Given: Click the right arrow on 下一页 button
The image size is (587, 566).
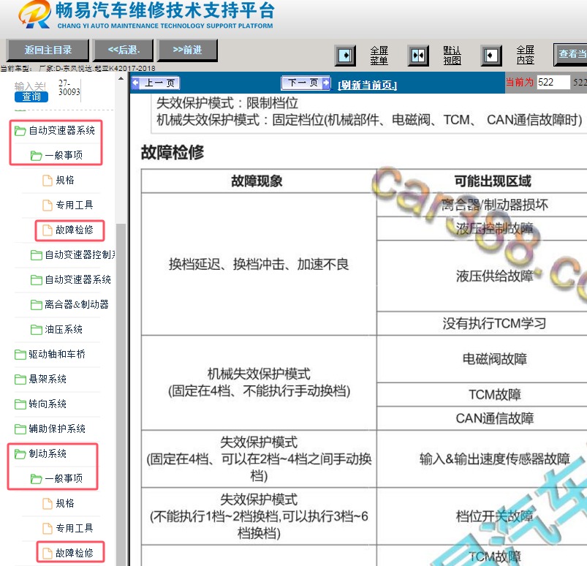Looking at the screenshot, I should [326, 83].
